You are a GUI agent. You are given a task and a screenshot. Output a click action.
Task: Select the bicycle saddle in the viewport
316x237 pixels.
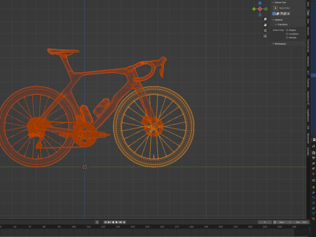63,51
